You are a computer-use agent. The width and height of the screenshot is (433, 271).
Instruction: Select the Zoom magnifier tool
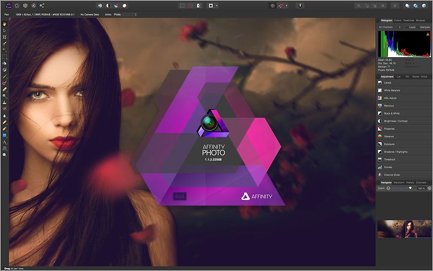(x=4, y=155)
